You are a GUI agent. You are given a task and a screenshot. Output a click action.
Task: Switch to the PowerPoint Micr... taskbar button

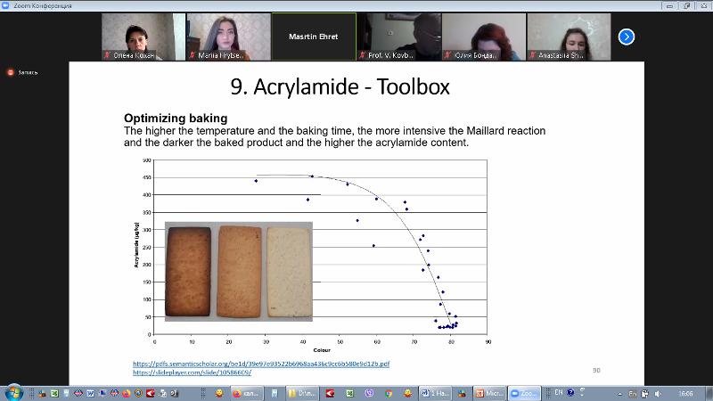[489, 393]
